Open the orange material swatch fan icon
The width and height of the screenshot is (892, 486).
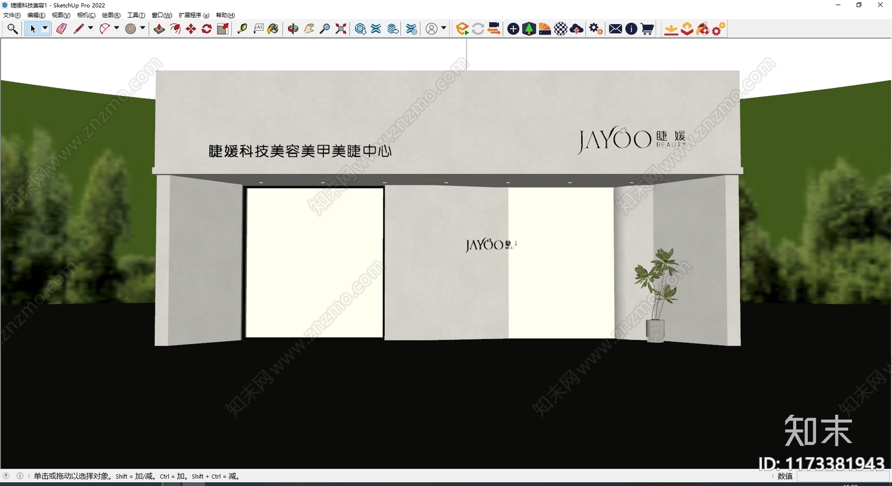coord(545,29)
